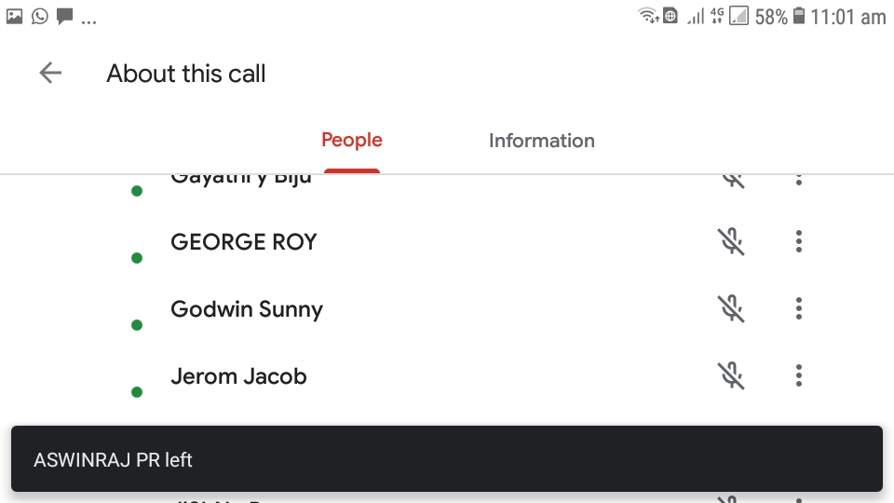
Task: Tap the green status dot beside GEORGE ROY
Action: click(x=137, y=258)
